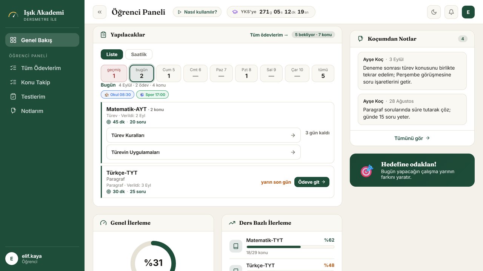This screenshot has width=483, height=271.
Task: Select the Çar 10 day tab
Action: point(297,73)
